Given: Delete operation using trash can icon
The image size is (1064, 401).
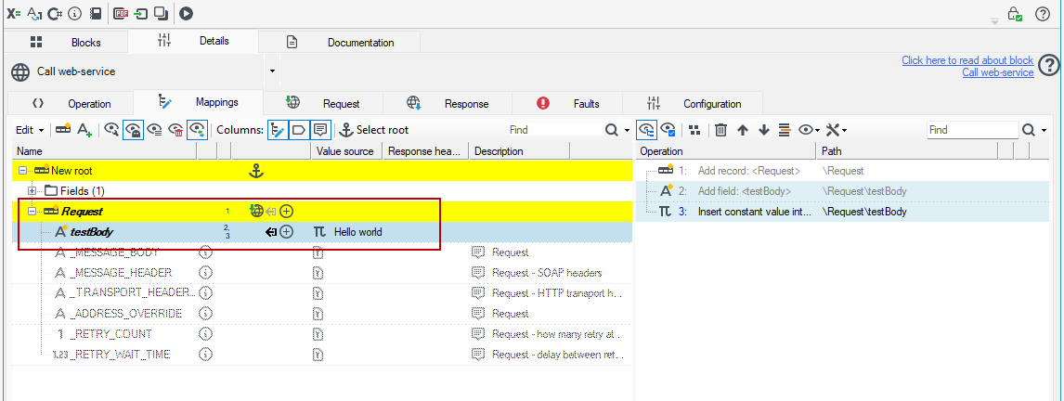Looking at the screenshot, I should tap(721, 130).
